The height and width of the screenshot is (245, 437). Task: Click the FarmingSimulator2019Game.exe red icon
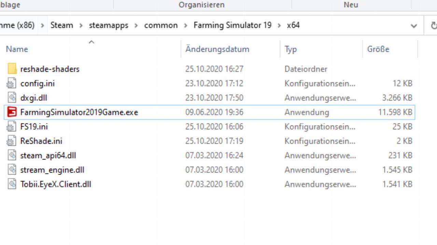tap(12, 112)
